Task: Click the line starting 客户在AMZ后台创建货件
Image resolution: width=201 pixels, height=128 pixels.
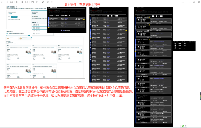Action: coord(67,87)
